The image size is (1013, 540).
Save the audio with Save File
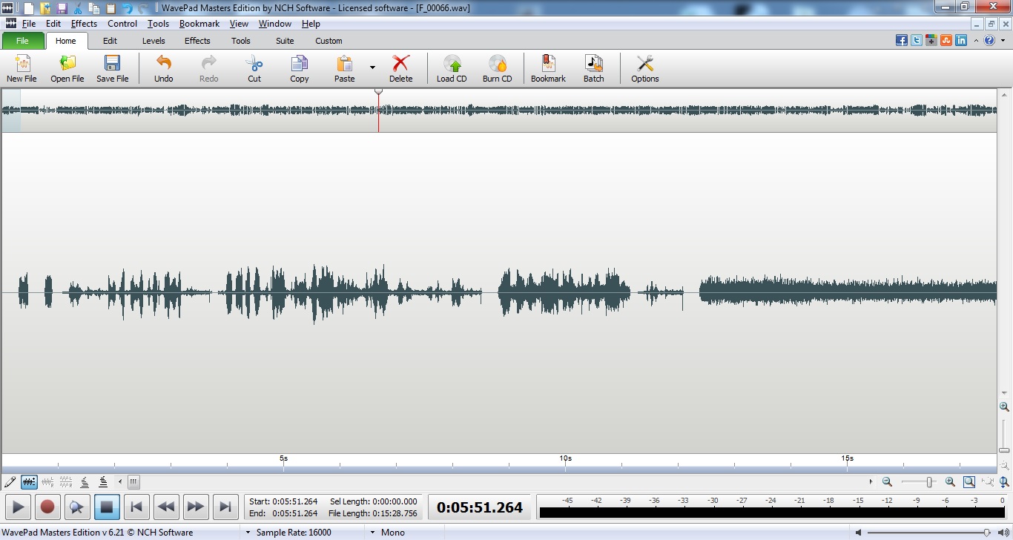(112, 68)
